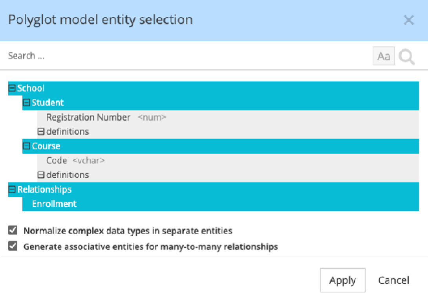Close the Polyglot model entity selection dialog

click(409, 20)
